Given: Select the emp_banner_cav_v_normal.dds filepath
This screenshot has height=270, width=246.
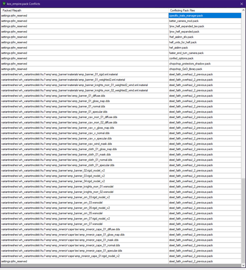Looking at the screenshot, I should pos(84,133).
